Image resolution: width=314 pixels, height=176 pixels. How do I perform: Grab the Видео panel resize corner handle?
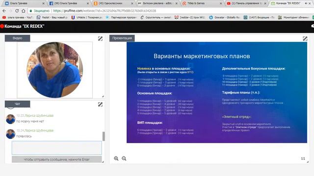(x=103, y=96)
